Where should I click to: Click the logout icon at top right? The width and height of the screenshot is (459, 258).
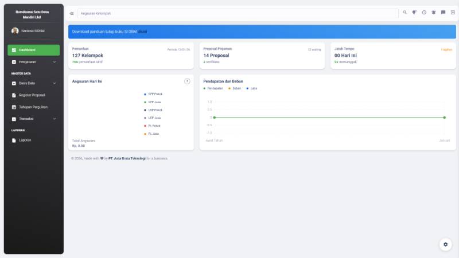point(453,13)
